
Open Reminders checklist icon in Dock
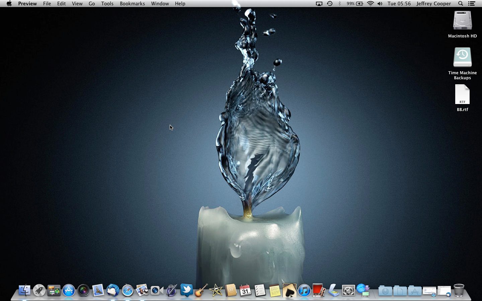(x=260, y=290)
